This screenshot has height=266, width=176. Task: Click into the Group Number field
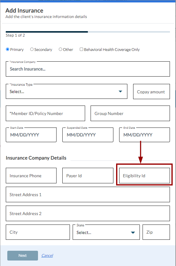tap(130, 113)
